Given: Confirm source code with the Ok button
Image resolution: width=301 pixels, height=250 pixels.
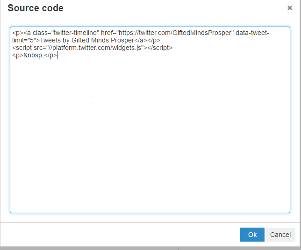Looking at the screenshot, I should tap(252, 235).
